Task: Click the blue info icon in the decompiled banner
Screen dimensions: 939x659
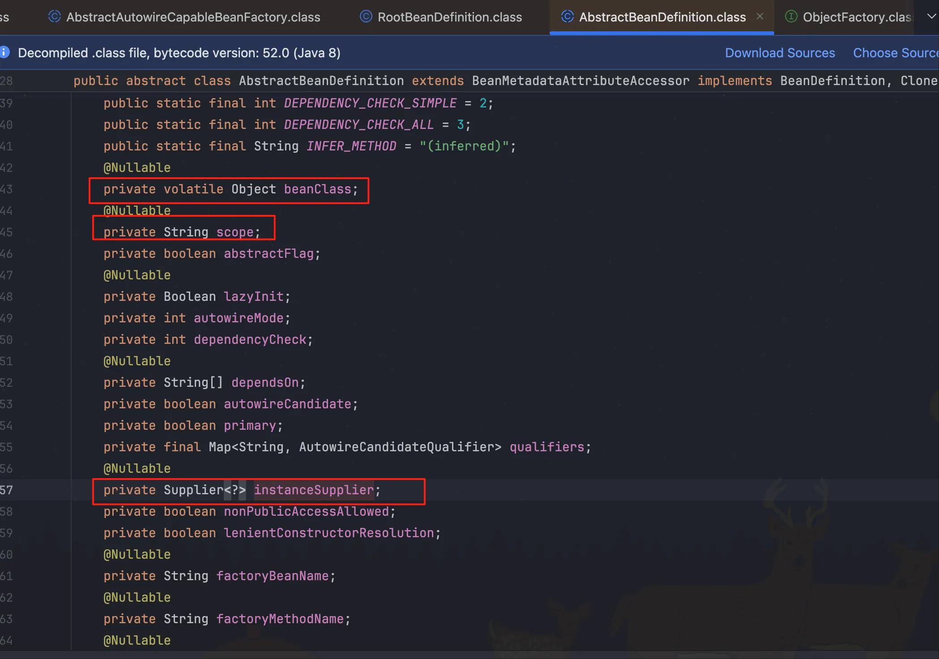Action: [4, 52]
